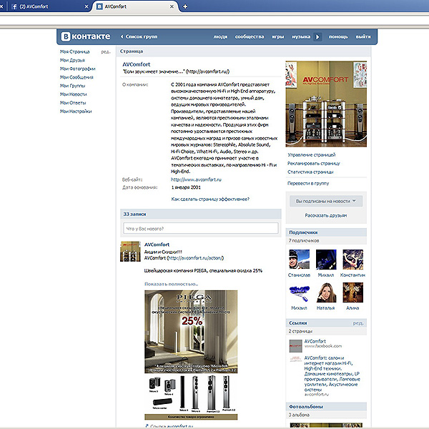Click Перевести в группу
The height and width of the screenshot is (429, 429).
tap(308, 183)
